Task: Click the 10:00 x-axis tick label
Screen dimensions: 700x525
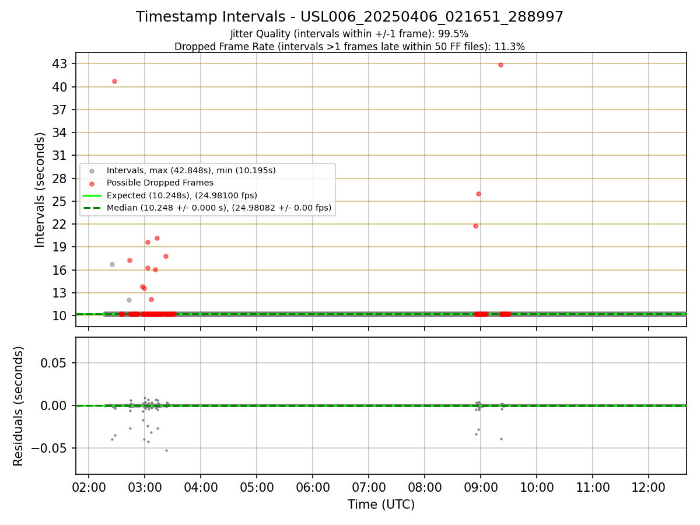Action: 537,488
